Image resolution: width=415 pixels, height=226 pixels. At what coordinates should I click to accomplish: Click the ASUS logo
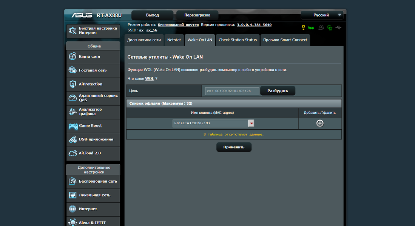click(x=82, y=15)
